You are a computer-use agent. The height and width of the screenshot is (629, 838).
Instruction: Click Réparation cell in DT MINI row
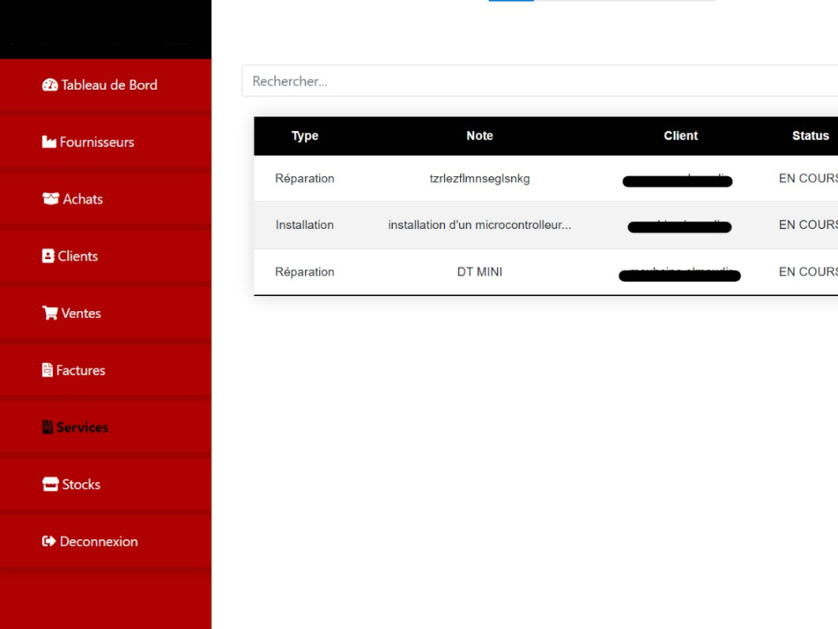[x=305, y=272]
